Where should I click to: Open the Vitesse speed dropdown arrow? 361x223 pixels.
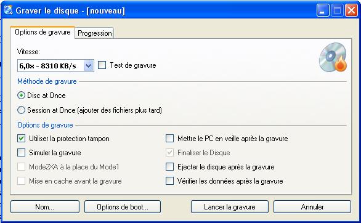coord(89,66)
